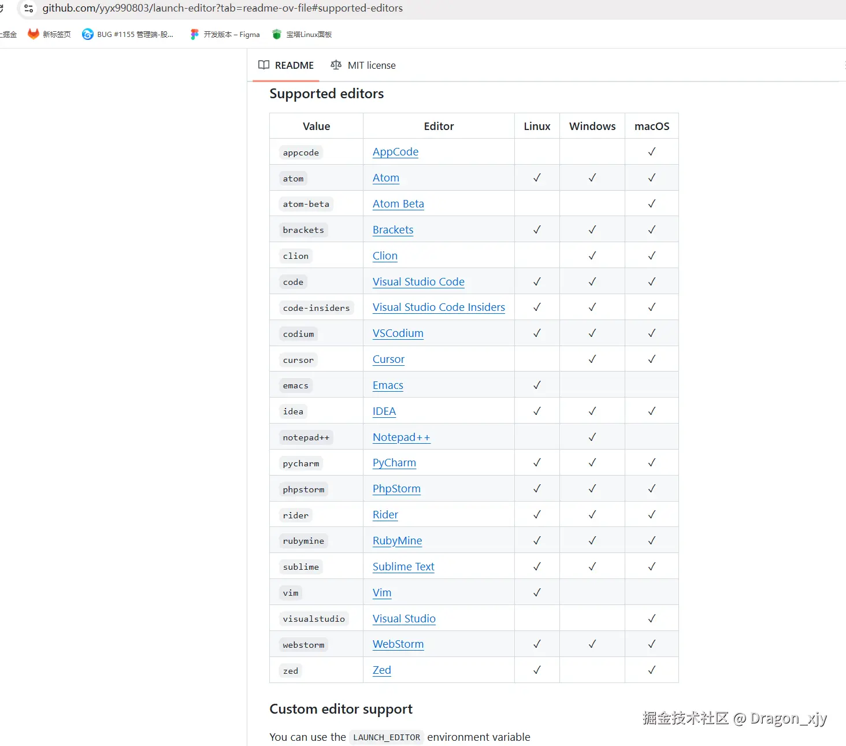
Task: Open the Zed editor link
Action: [382, 670]
